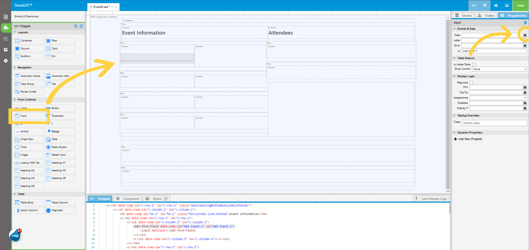This screenshot has height=250, width=529.
Task: Delete the selected Input widget via trash icon
Action: (x=525, y=23)
